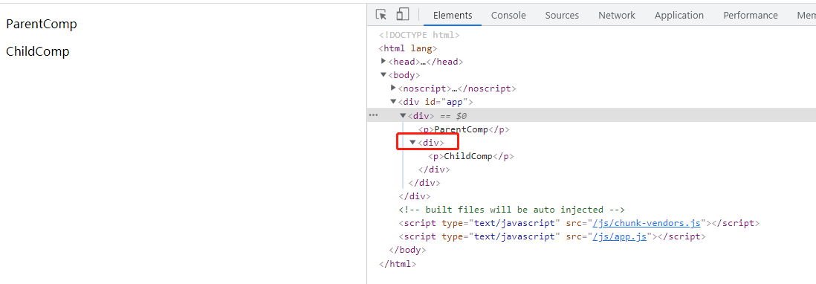Viewport: 816px width, 284px height.
Task: Click the ChildComp text on the page
Action: click(x=37, y=51)
